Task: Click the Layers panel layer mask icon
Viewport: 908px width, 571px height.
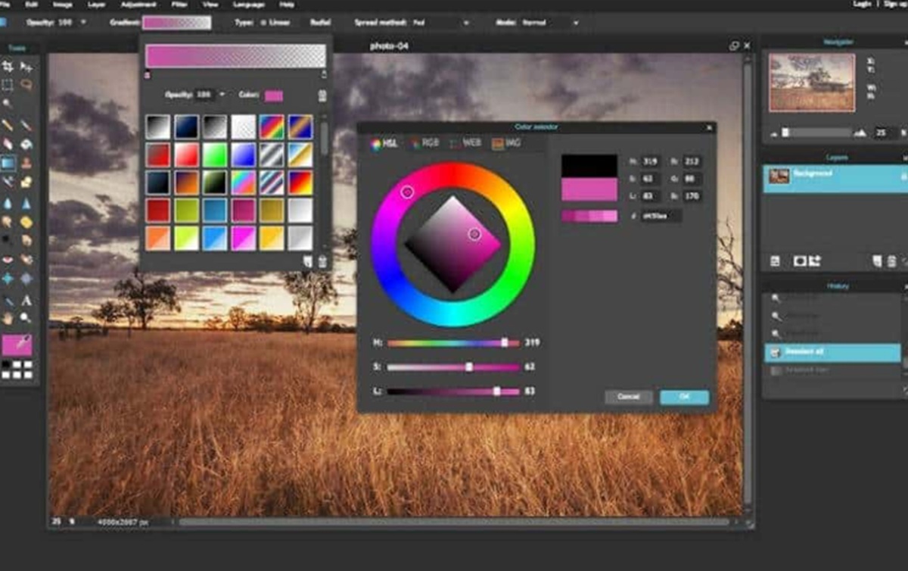Action: (799, 261)
